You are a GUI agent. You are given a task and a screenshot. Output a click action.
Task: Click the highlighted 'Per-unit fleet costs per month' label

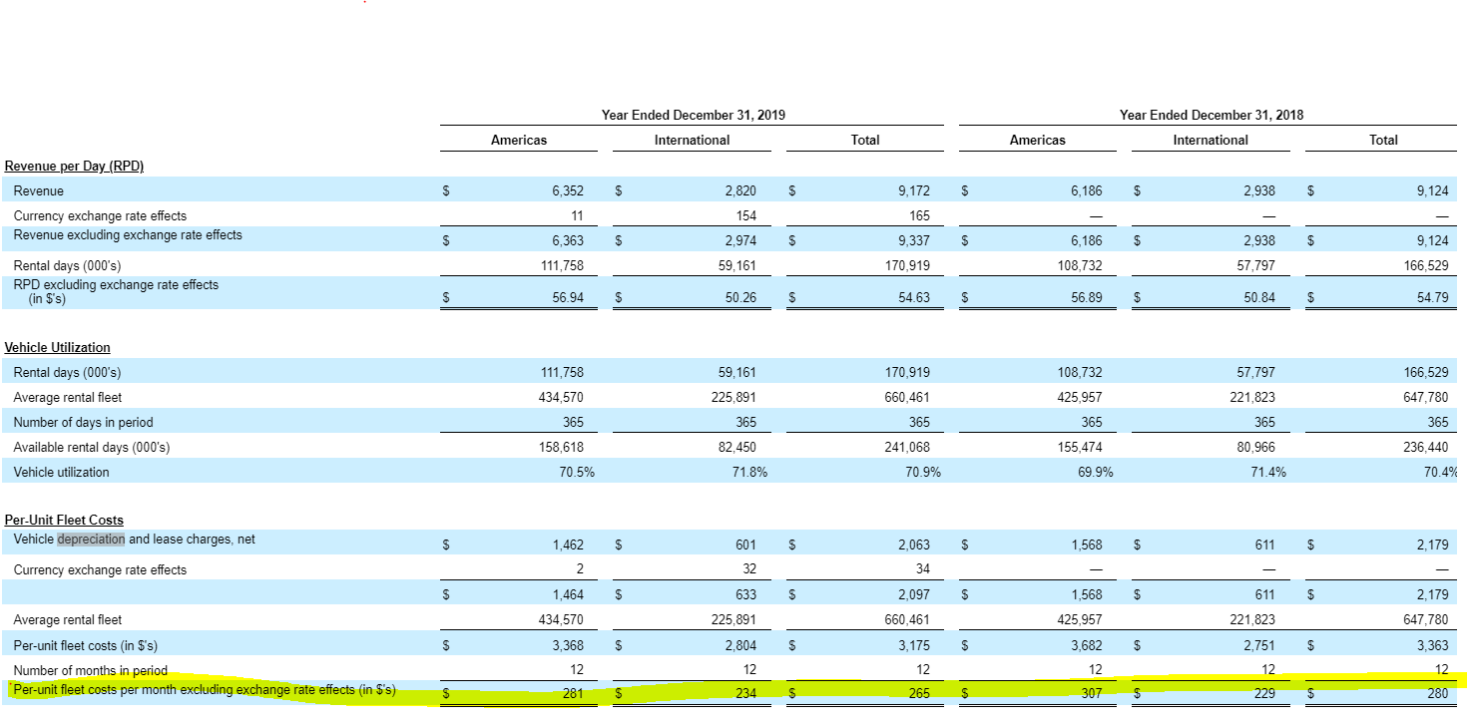coord(205,689)
